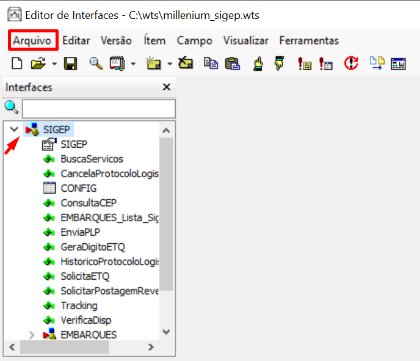Click the horizontal scrollbar thumb
Screen dimensions: 420x361
coord(65,348)
